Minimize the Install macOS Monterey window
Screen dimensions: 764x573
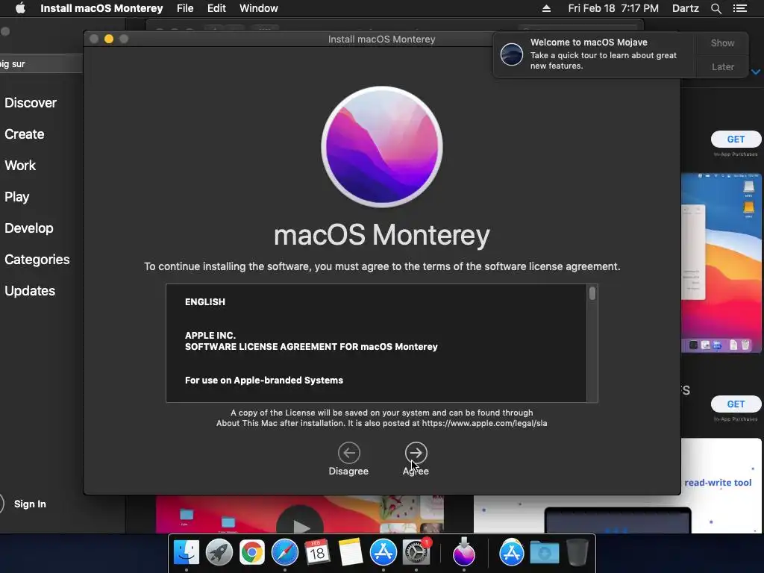(x=109, y=39)
